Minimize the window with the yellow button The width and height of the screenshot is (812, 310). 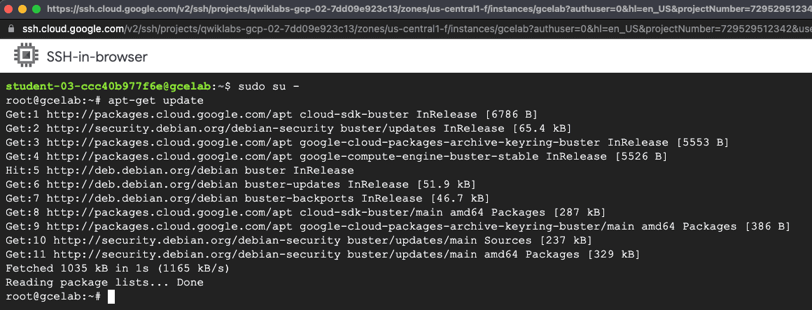[22, 10]
